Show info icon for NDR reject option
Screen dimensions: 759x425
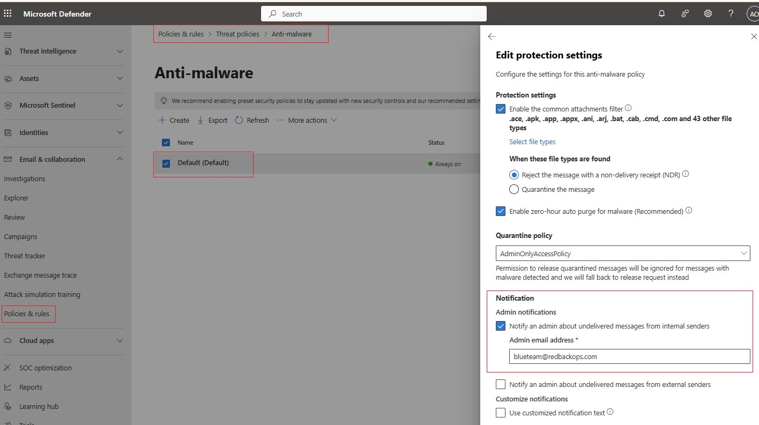686,174
